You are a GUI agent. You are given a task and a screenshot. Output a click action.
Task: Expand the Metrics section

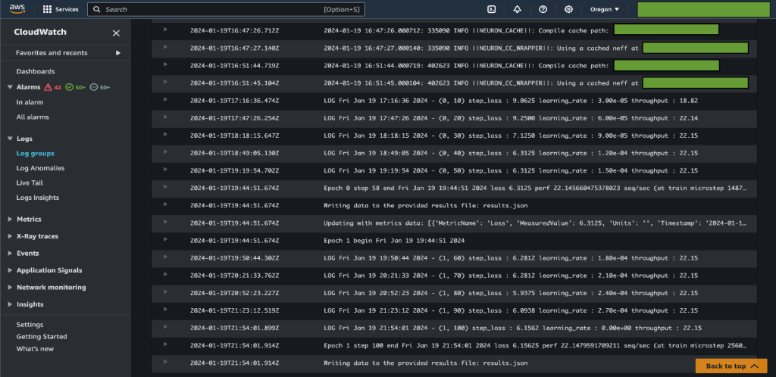pos(11,220)
